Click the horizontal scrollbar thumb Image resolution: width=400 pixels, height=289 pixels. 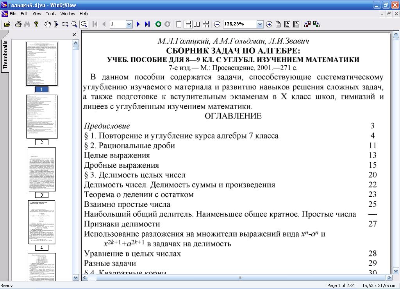pyautogui.click(x=241, y=278)
